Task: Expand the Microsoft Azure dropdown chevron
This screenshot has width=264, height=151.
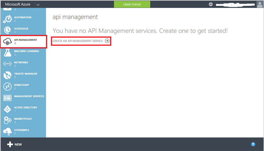Action: [38, 5]
